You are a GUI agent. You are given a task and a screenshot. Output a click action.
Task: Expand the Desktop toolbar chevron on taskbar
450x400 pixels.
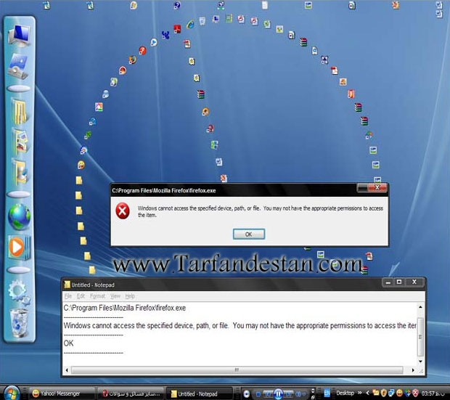[x=360, y=393]
